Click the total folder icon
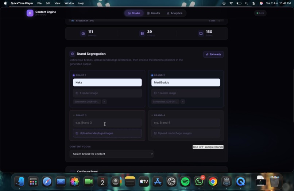 pos(201,34)
